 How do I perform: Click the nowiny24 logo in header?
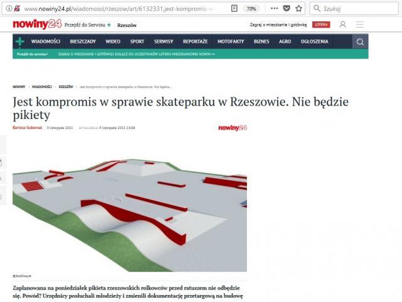(x=31, y=25)
